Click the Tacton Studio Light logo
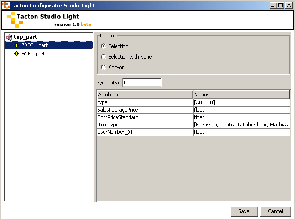This screenshot has height=220, width=295. point(15,20)
